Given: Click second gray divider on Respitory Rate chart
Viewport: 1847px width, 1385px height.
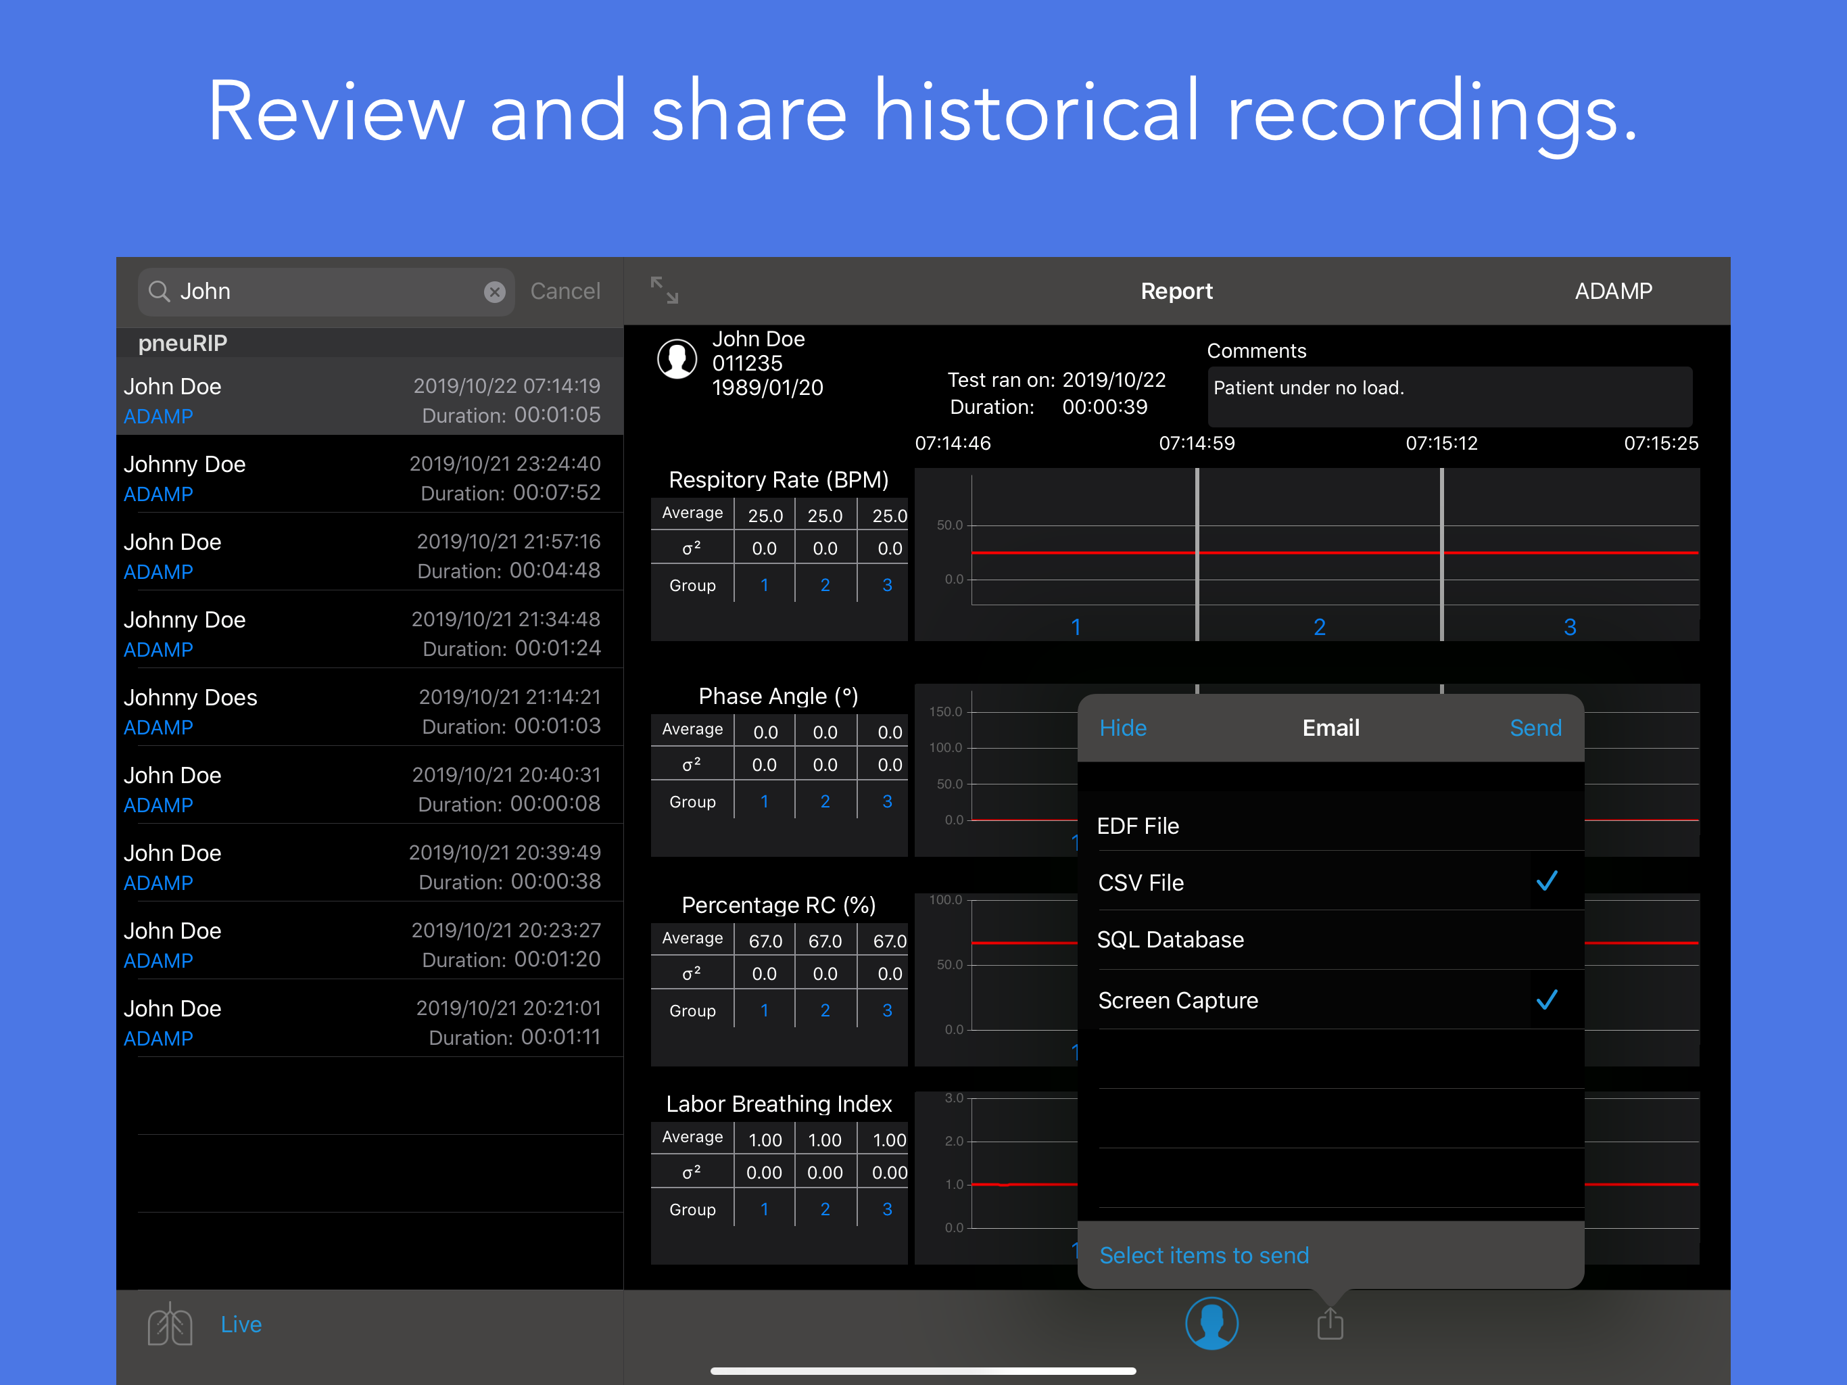Looking at the screenshot, I should (x=1441, y=554).
